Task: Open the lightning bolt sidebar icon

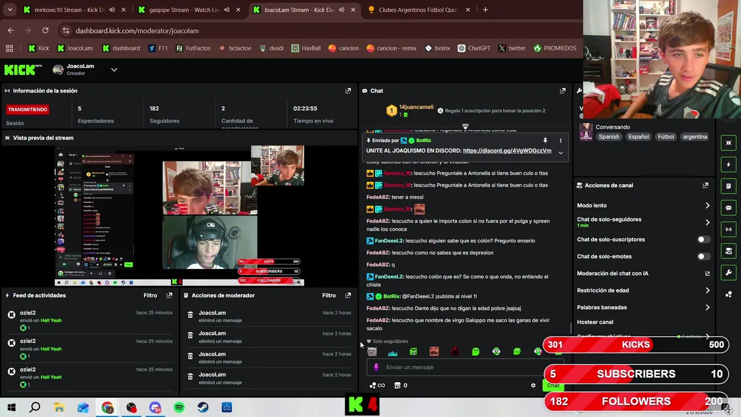Action: (x=728, y=164)
